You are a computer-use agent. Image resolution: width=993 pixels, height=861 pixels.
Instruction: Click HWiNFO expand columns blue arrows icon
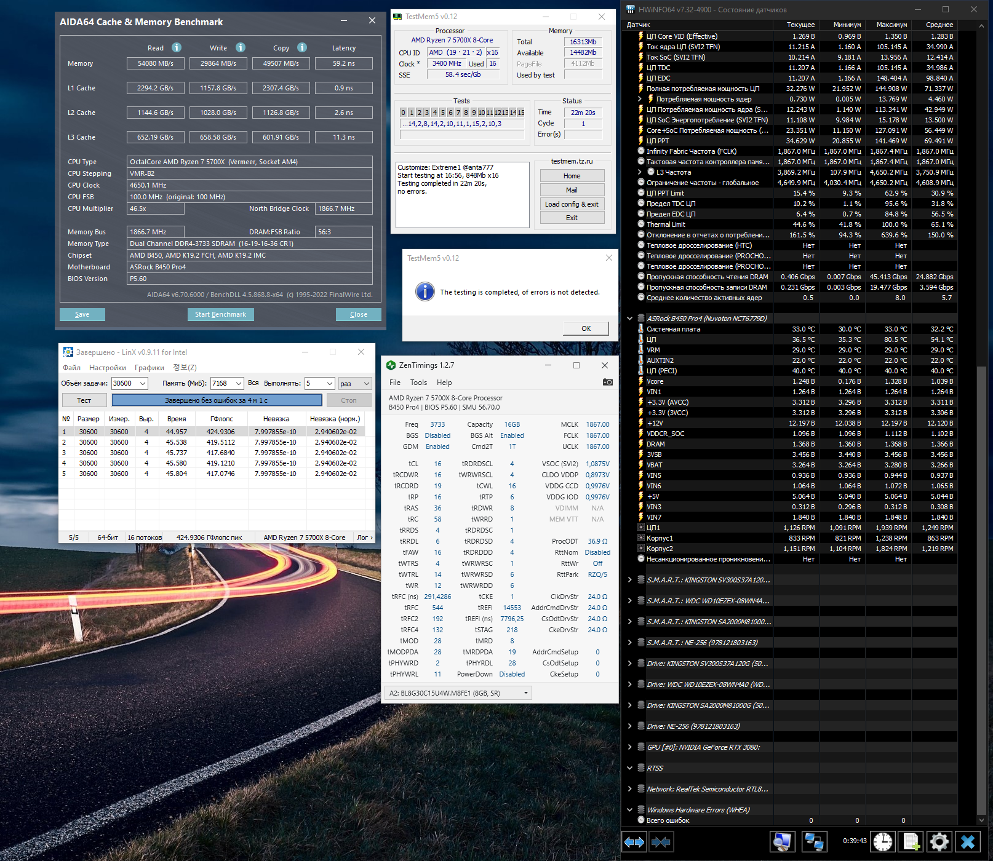[634, 841]
